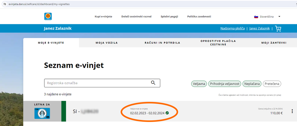Click the site info icon in address bar
Screen dimensions: 297x126
coord(4,4)
